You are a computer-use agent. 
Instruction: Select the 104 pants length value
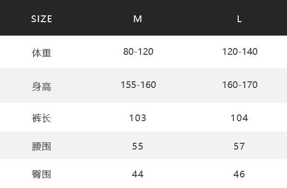point(239,118)
